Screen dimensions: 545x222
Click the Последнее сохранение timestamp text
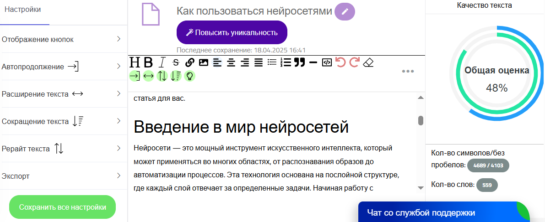click(x=241, y=50)
